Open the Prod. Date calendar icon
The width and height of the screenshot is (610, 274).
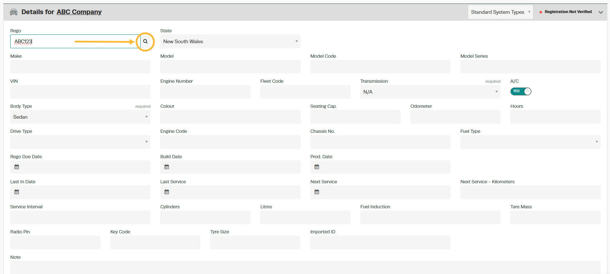coord(317,167)
